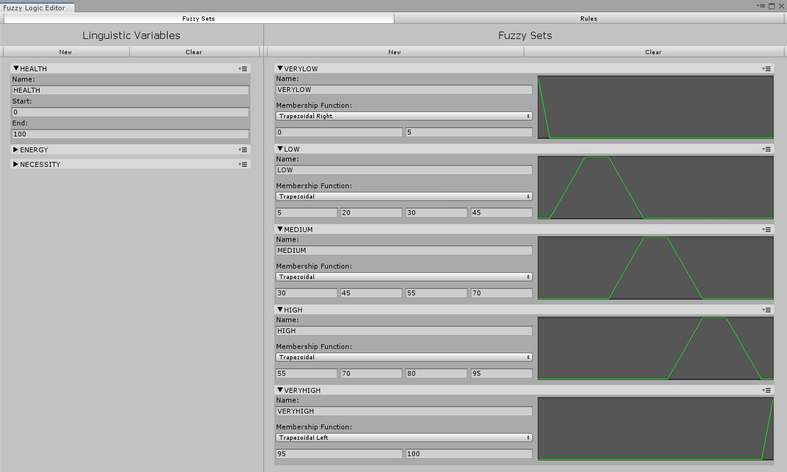The width and height of the screenshot is (787, 472).
Task: Expand the ENERGY linguistic variable
Action: (x=16, y=149)
